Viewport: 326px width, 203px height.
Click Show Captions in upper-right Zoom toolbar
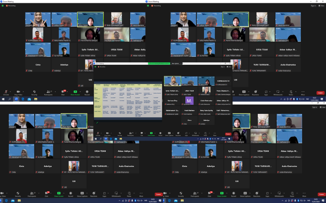tap(243, 93)
